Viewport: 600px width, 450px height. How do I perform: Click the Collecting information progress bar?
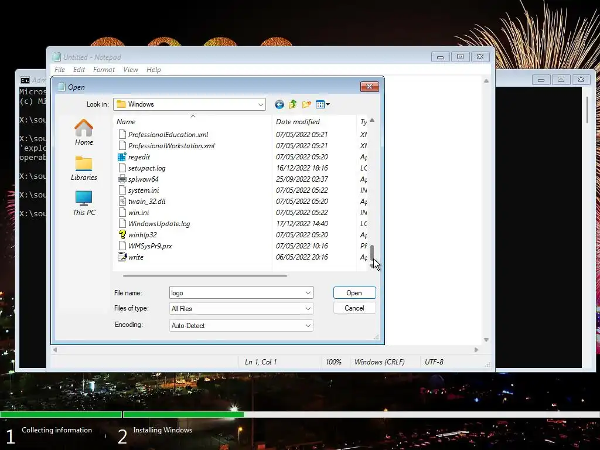coord(61,414)
